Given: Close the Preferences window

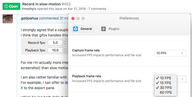Looking at the screenshot, I should pyautogui.click(x=73, y=18).
